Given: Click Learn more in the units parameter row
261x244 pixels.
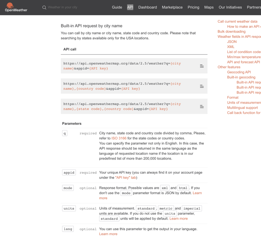Looking at the screenshot, I should pyautogui.click(x=178, y=219).
